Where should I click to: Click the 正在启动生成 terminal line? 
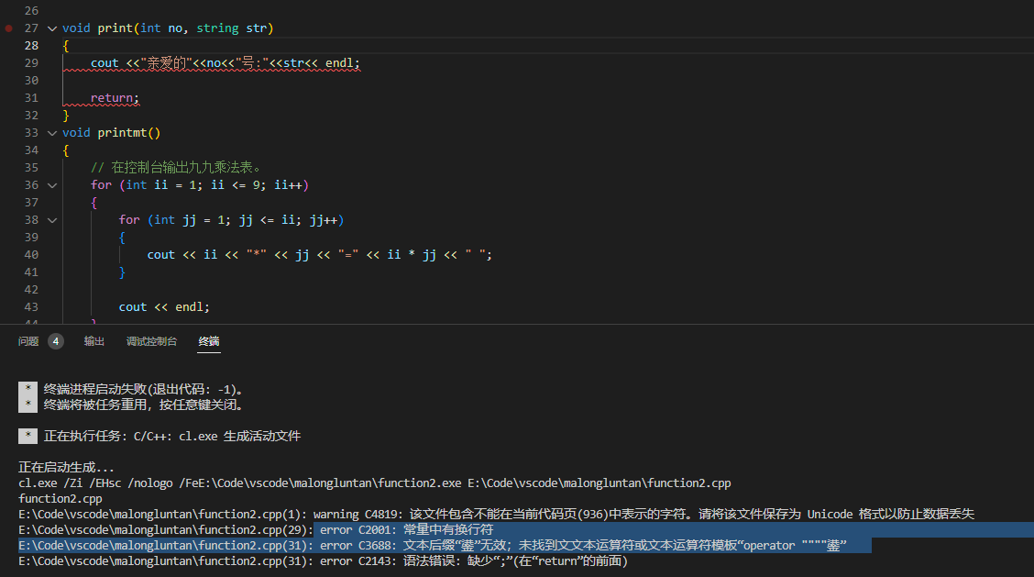[66, 468]
